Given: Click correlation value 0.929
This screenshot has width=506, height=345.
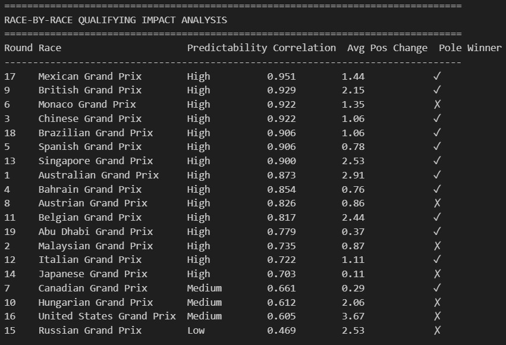Looking at the screenshot, I should pyautogui.click(x=281, y=90).
